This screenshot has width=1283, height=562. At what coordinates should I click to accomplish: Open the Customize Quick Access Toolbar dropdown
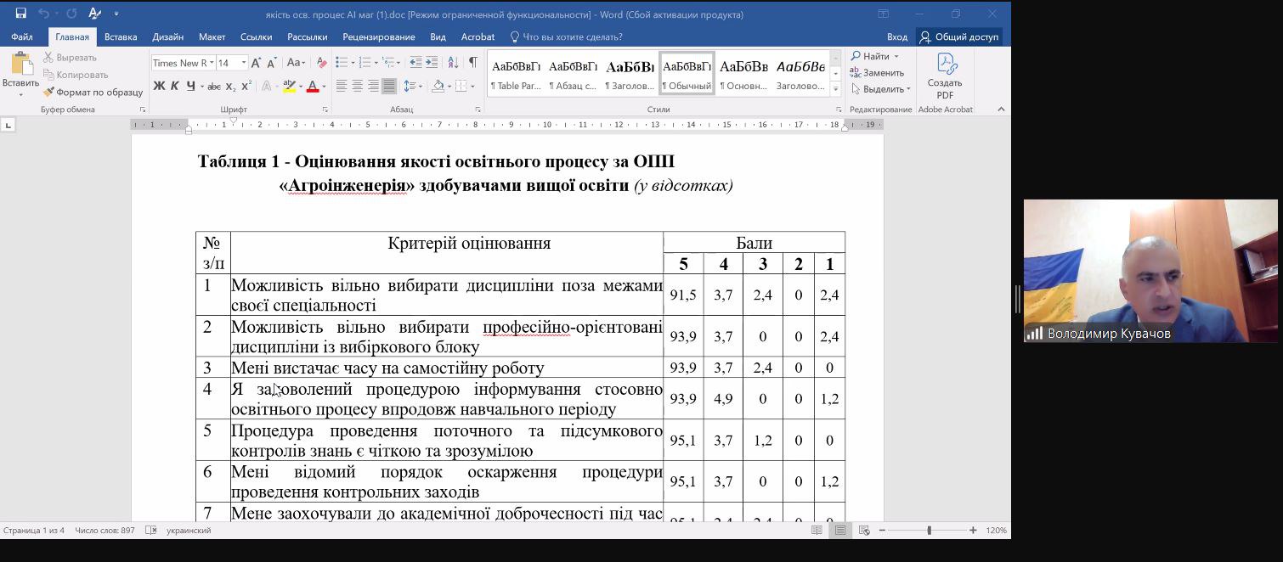116,14
